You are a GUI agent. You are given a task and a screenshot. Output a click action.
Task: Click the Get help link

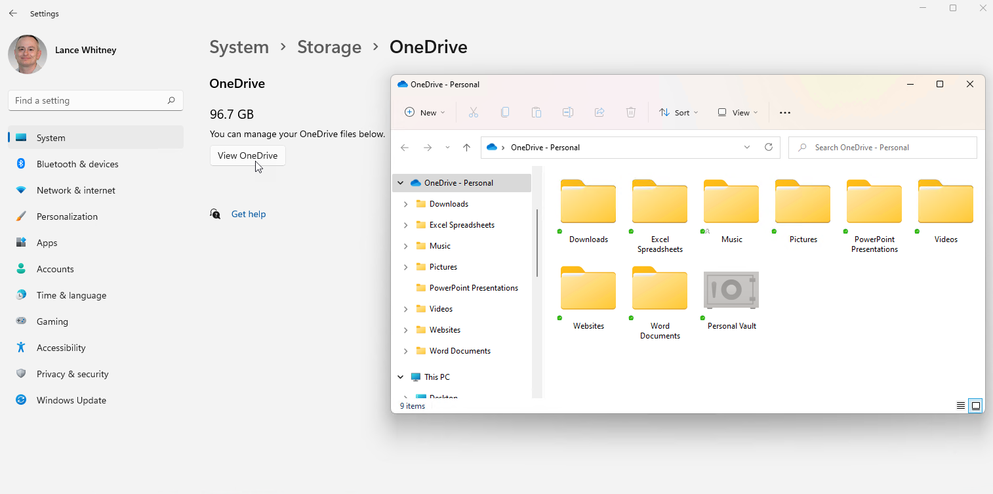click(249, 214)
